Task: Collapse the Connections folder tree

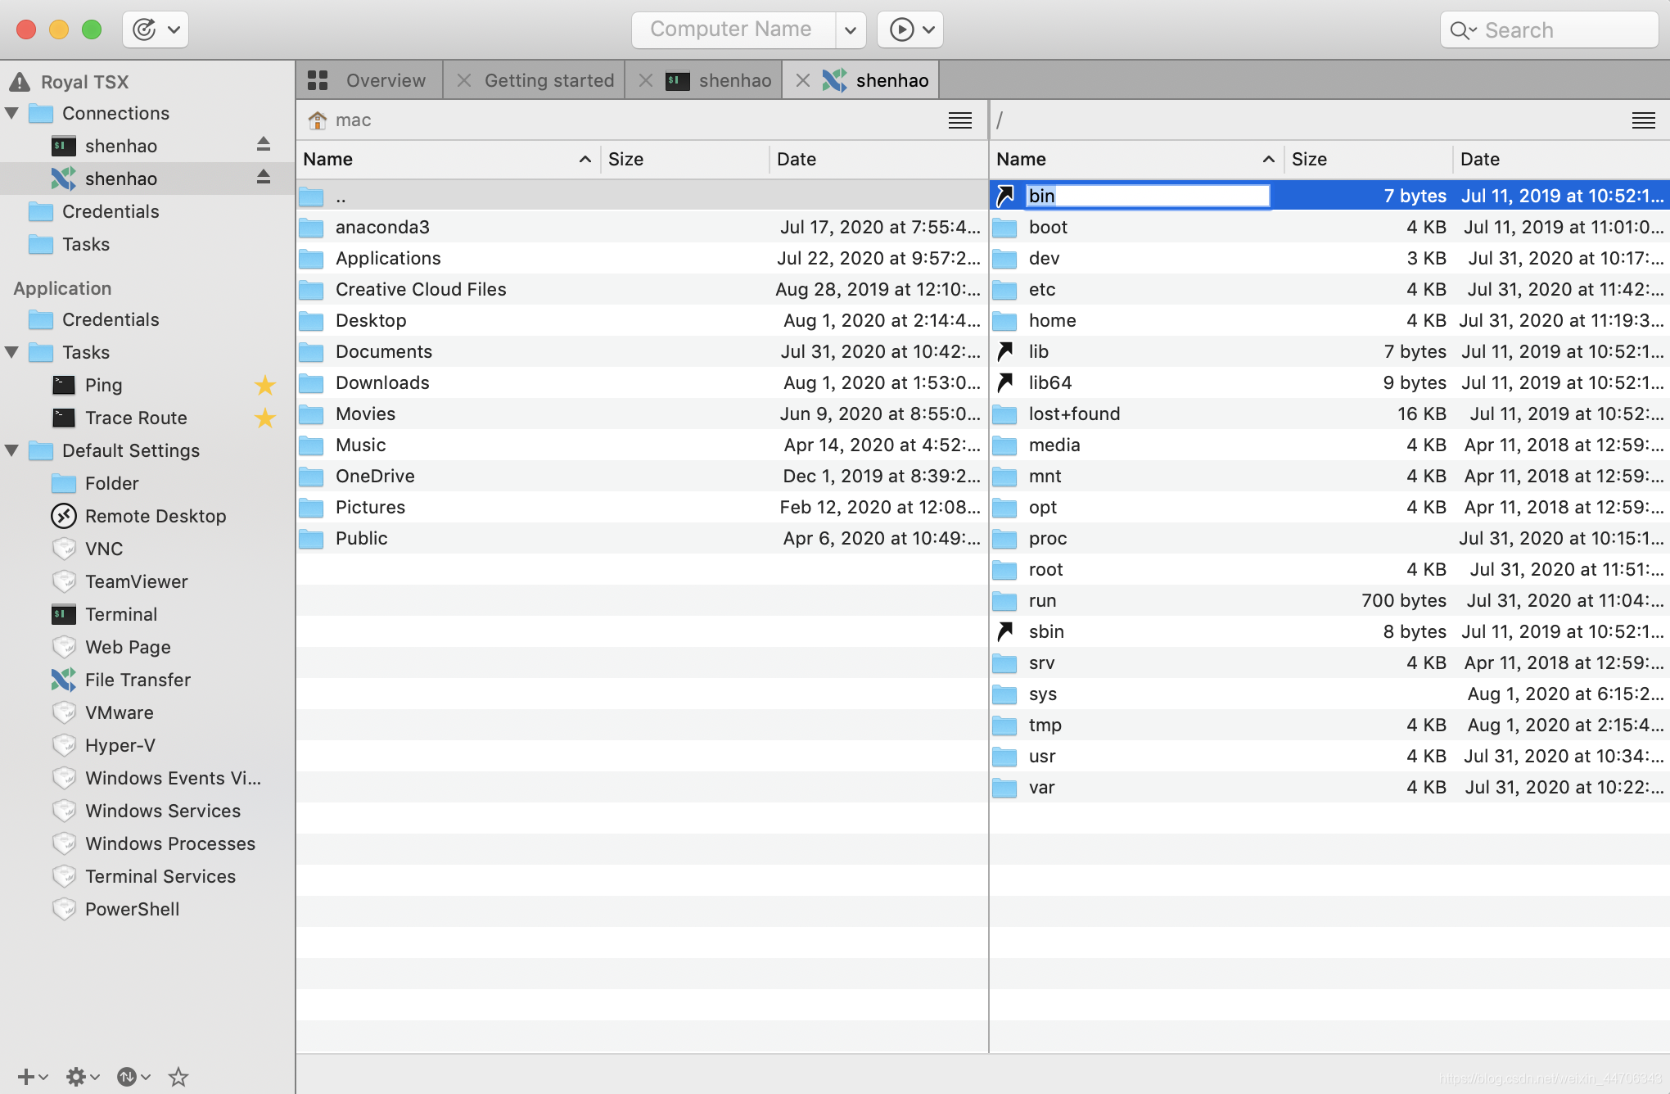Action: click(12, 113)
